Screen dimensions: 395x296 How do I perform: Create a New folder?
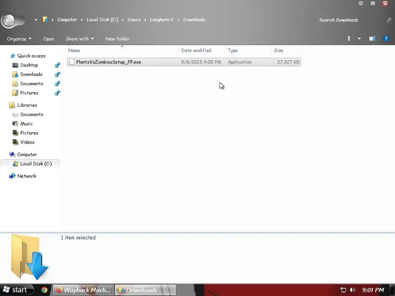click(118, 39)
